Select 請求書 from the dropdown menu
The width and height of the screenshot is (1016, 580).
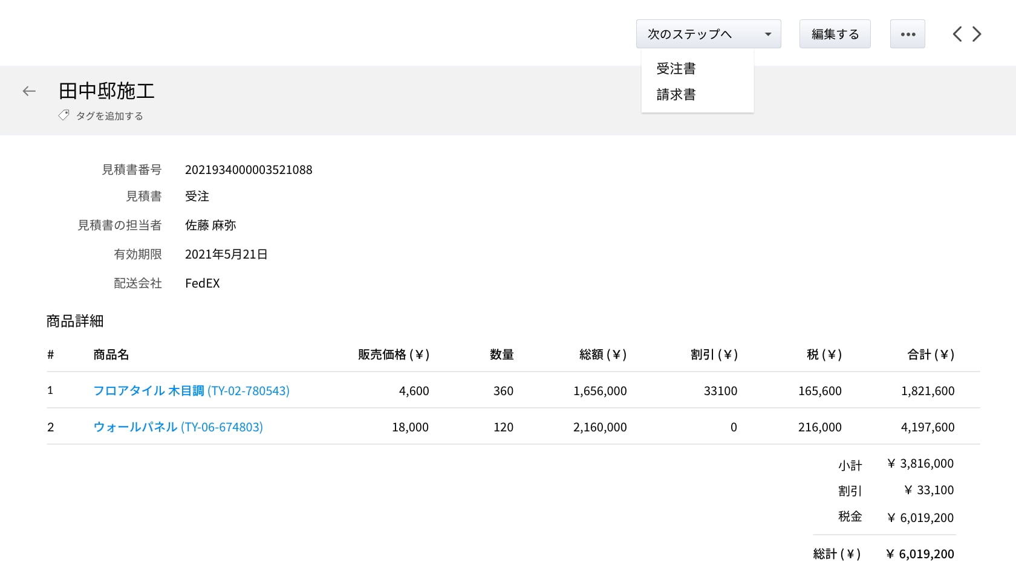[676, 95]
